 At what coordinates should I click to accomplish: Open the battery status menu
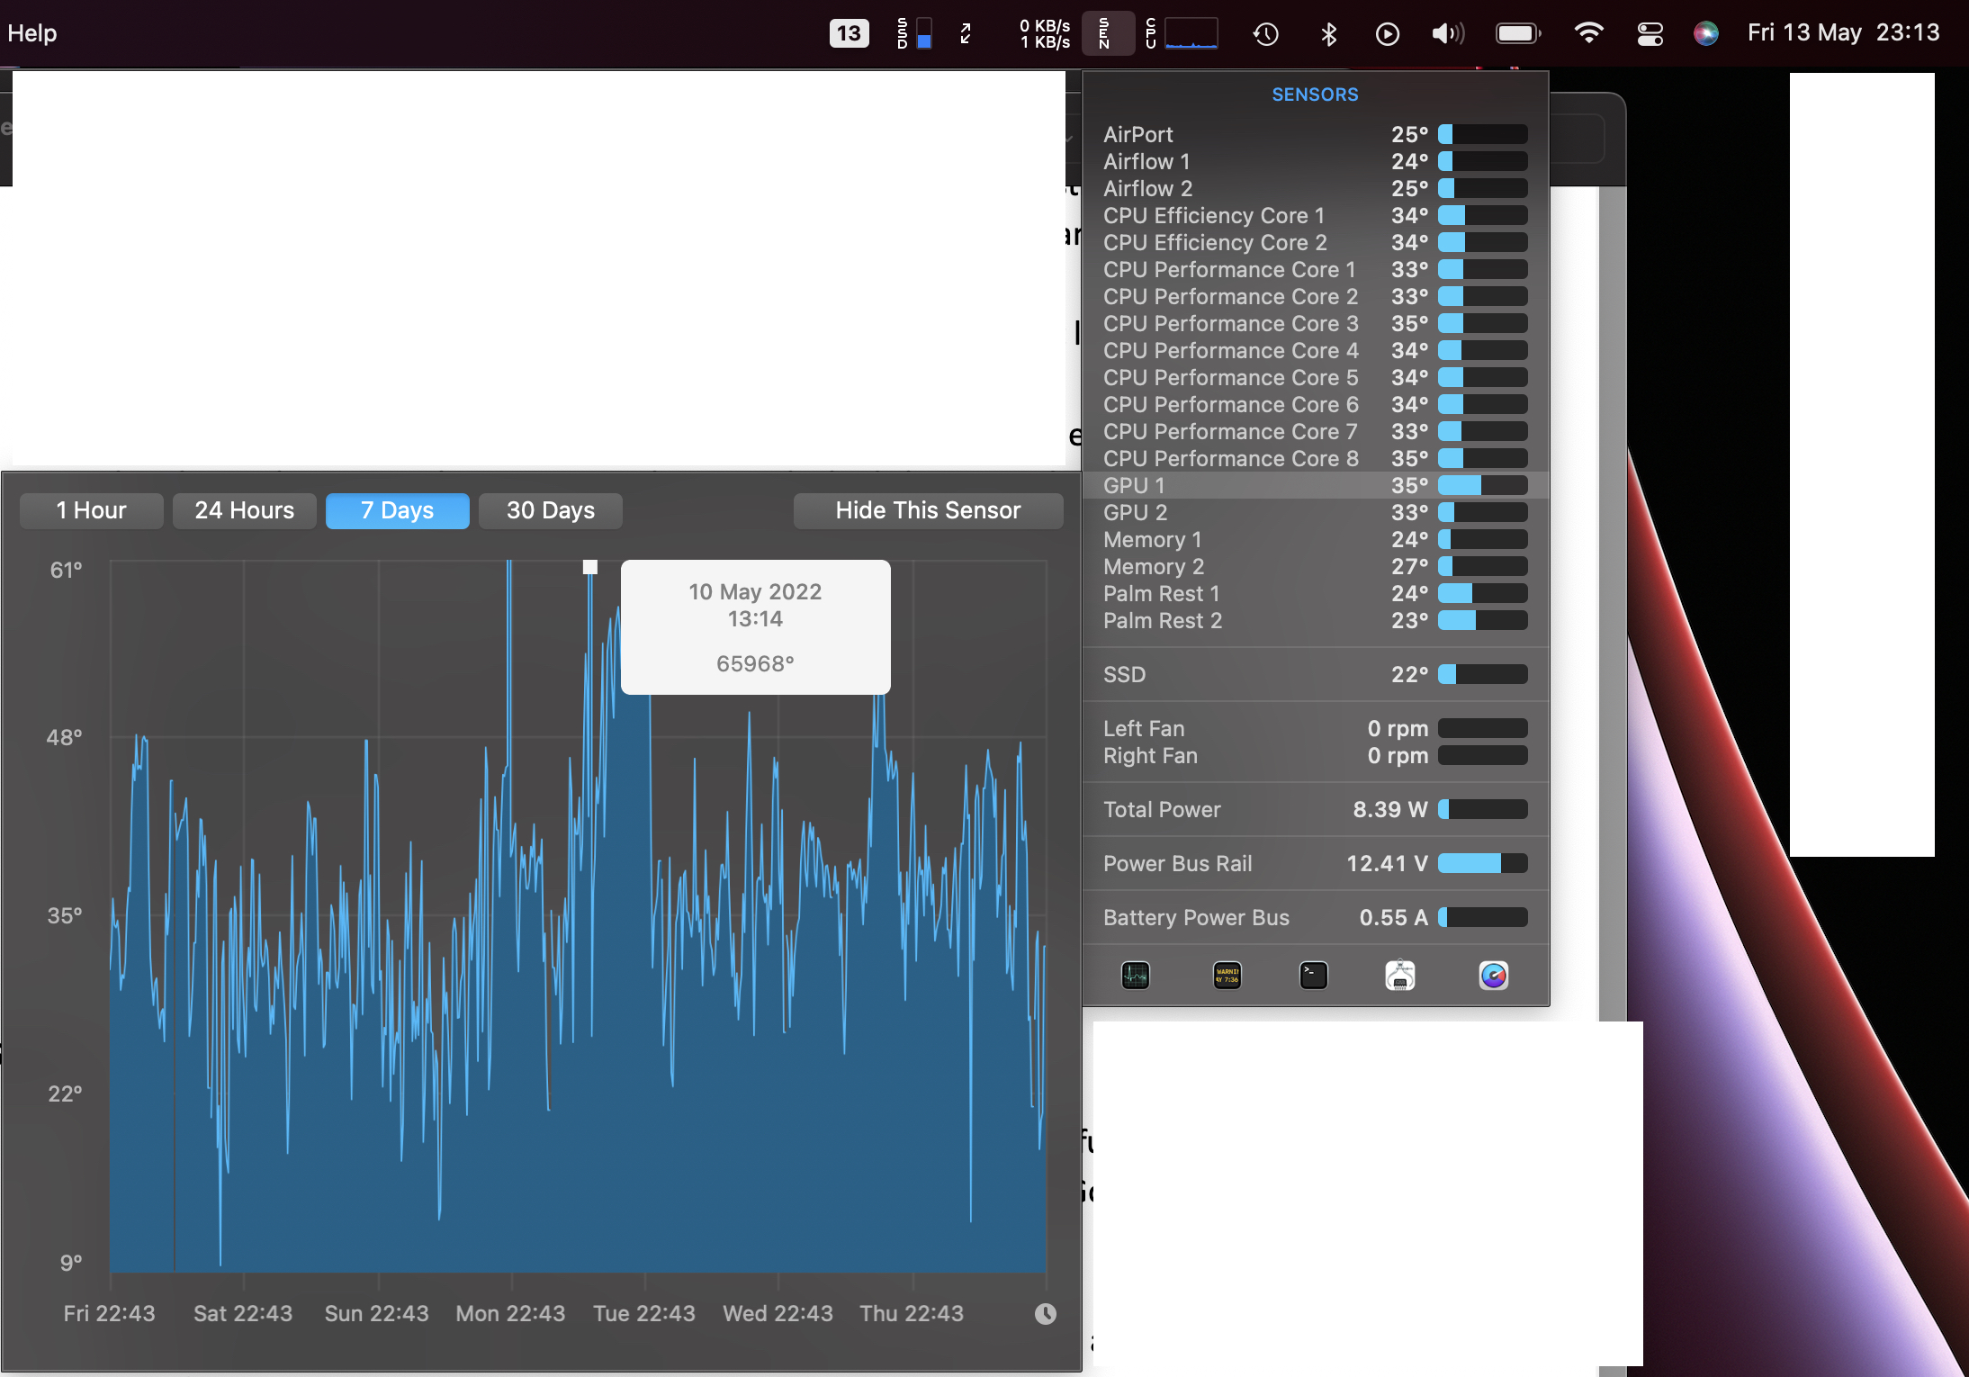coord(1518,34)
